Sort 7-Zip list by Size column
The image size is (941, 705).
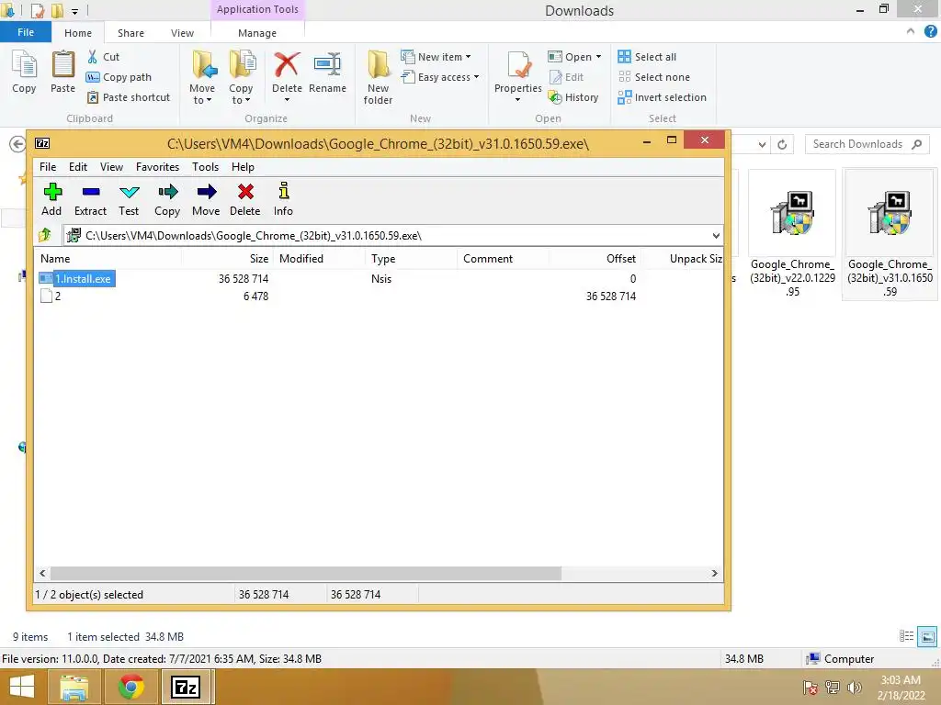228,258
